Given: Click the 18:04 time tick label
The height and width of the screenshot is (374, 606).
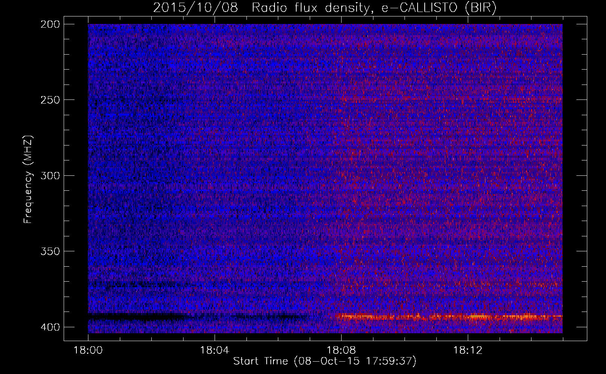Looking at the screenshot, I should click(x=215, y=350).
